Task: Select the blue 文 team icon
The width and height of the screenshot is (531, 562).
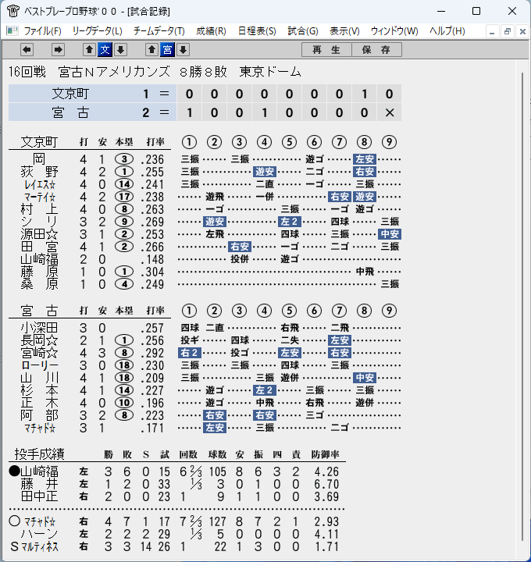Action: click(x=105, y=49)
